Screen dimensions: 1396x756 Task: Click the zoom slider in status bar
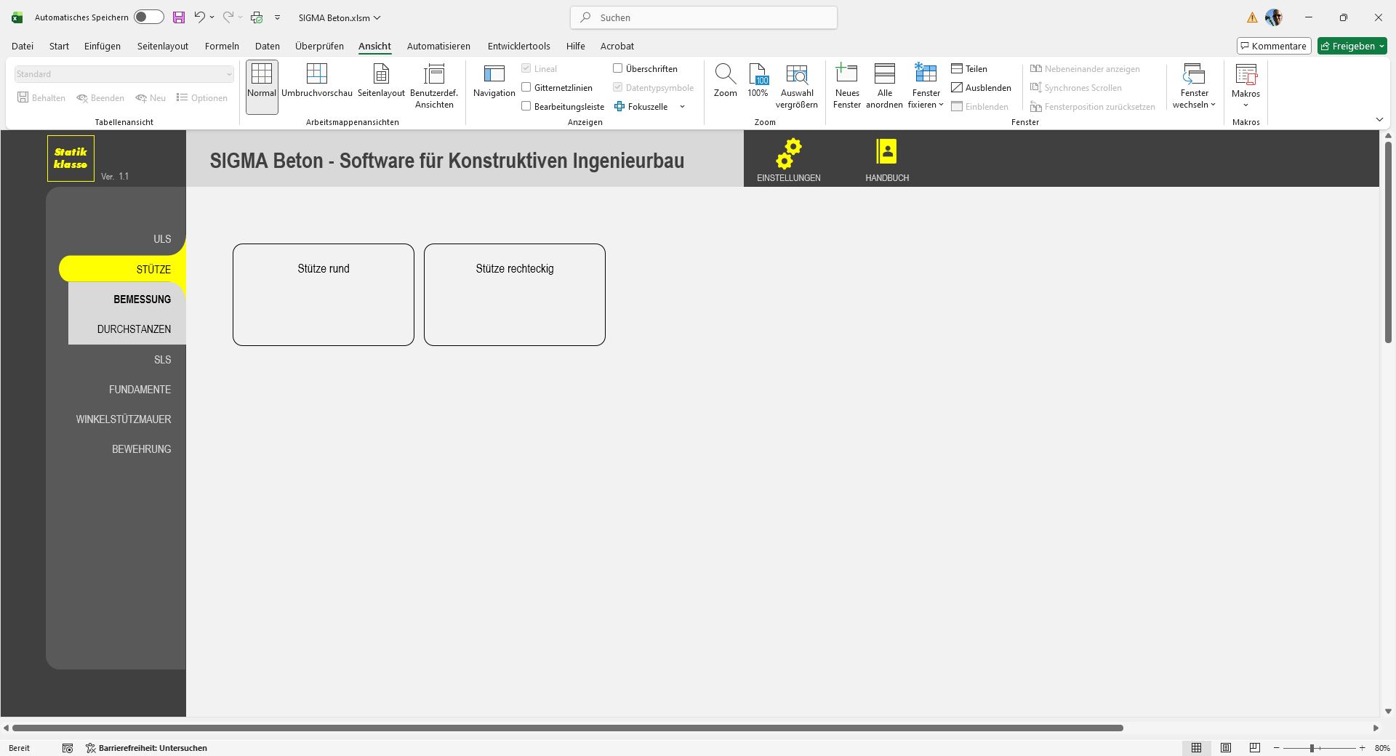[x=1312, y=748]
